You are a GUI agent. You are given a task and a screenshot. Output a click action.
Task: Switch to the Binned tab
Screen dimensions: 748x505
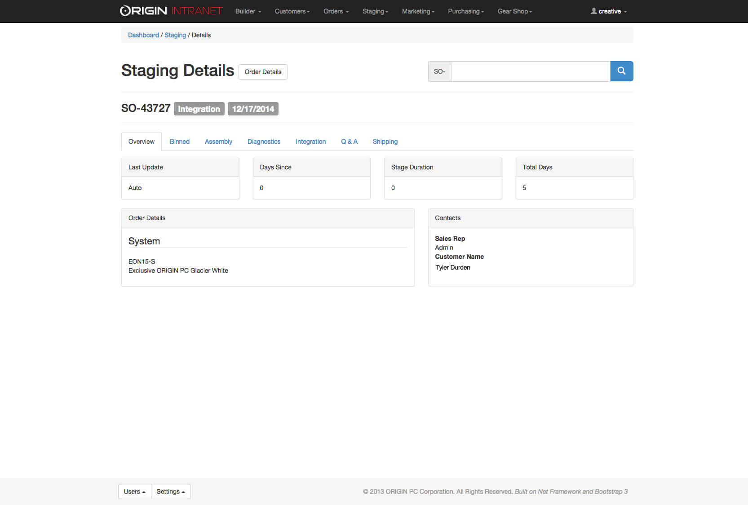[179, 142]
